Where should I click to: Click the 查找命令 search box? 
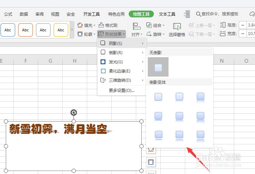217,14
